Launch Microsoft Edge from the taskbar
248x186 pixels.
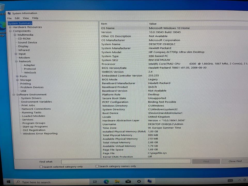click(106, 182)
